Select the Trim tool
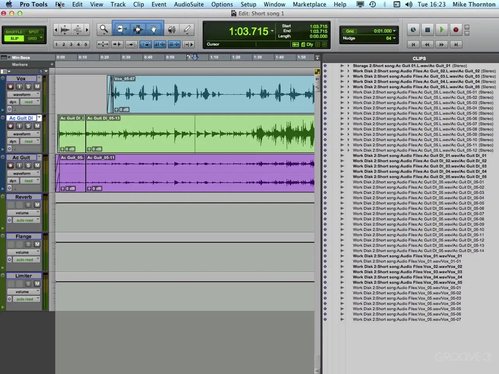This screenshot has height=374, width=499. pos(122,29)
